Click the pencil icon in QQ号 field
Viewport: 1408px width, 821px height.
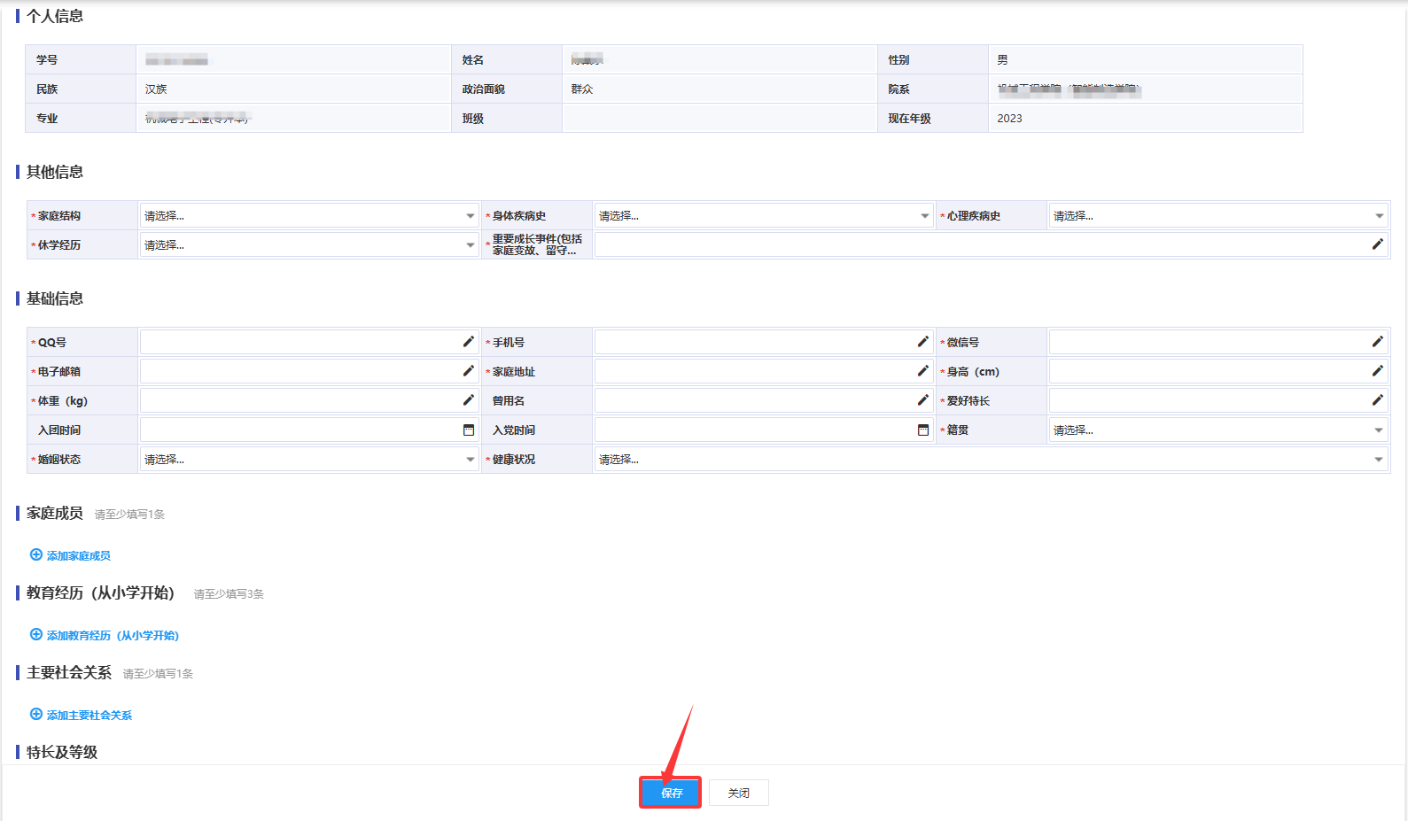469,342
